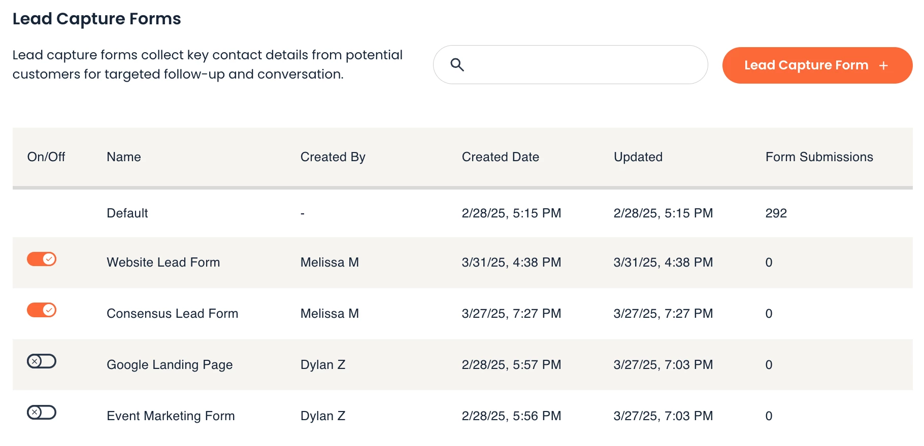Click the search magnifier icon
Screen dimensions: 924x446
pyautogui.click(x=457, y=65)
